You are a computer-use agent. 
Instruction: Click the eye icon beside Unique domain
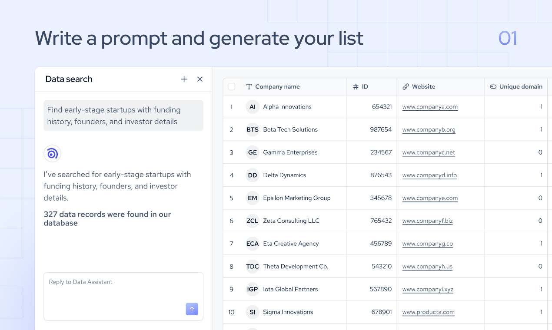[x=493, y=86]
